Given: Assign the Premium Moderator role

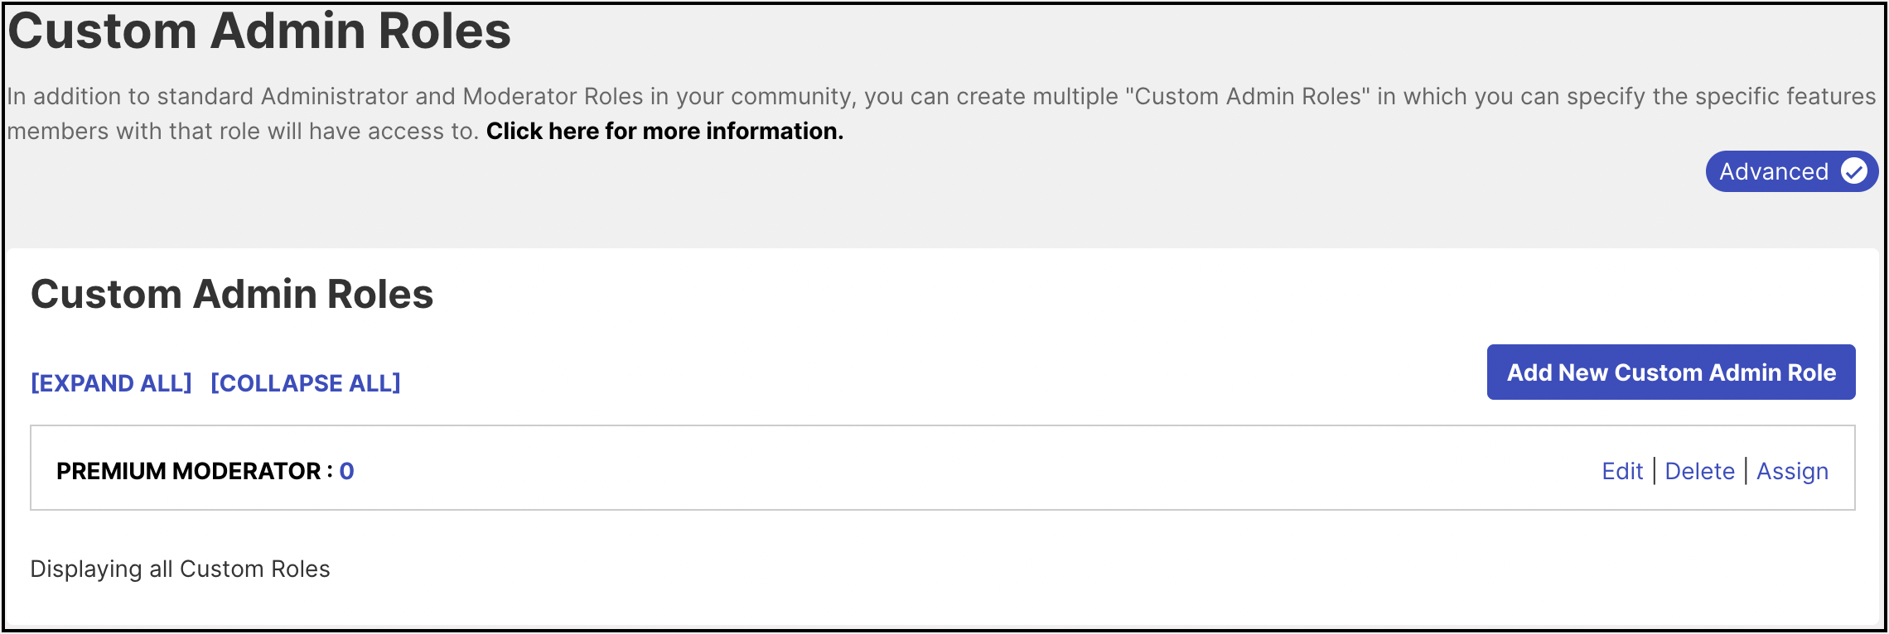Looking at the screenshot, I should pyautogui.click(x=1793, y=471).
